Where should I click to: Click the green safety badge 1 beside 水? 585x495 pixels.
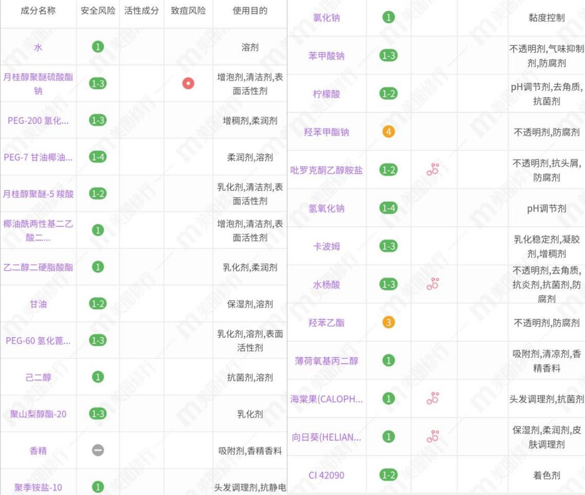pyautogui.click(x=97, y=47)
